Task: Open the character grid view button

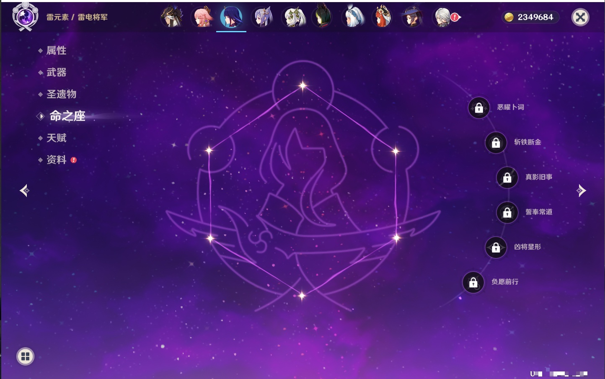Action: click(x=25, y=356)
